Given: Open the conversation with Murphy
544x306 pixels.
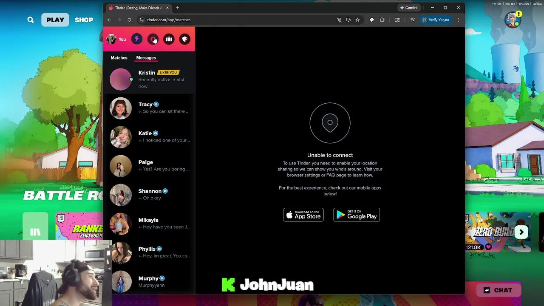Looking at the screenshot, I should coord(149,281).
